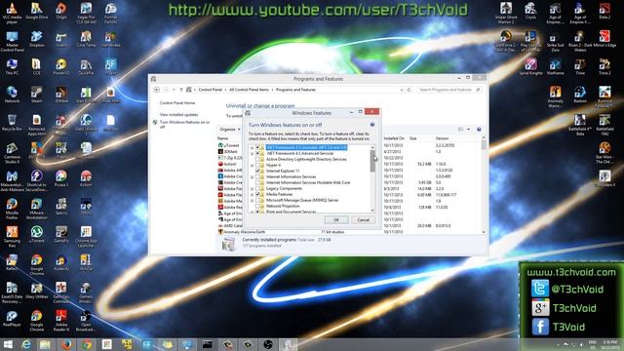Viewport: 624px width, 351px height.
Task: Open the address bar history dropdown
Action: click(x=401, y=90)
